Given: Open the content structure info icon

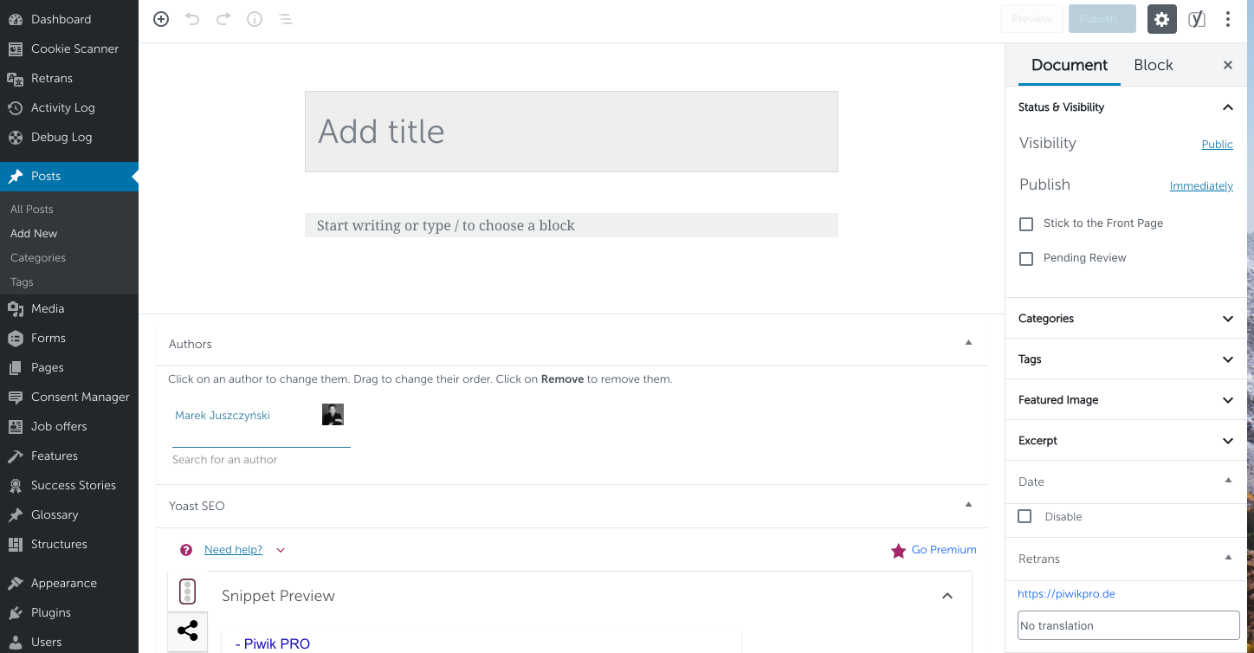Looking at the screenshot, I should 255,19.
